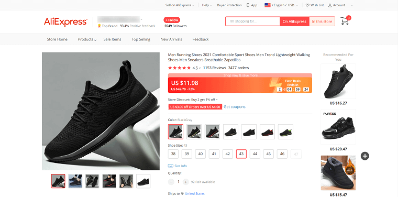Viewport: 398px width, 197px height.
Task: Expand the Products menu
Action: click(87, 39)
